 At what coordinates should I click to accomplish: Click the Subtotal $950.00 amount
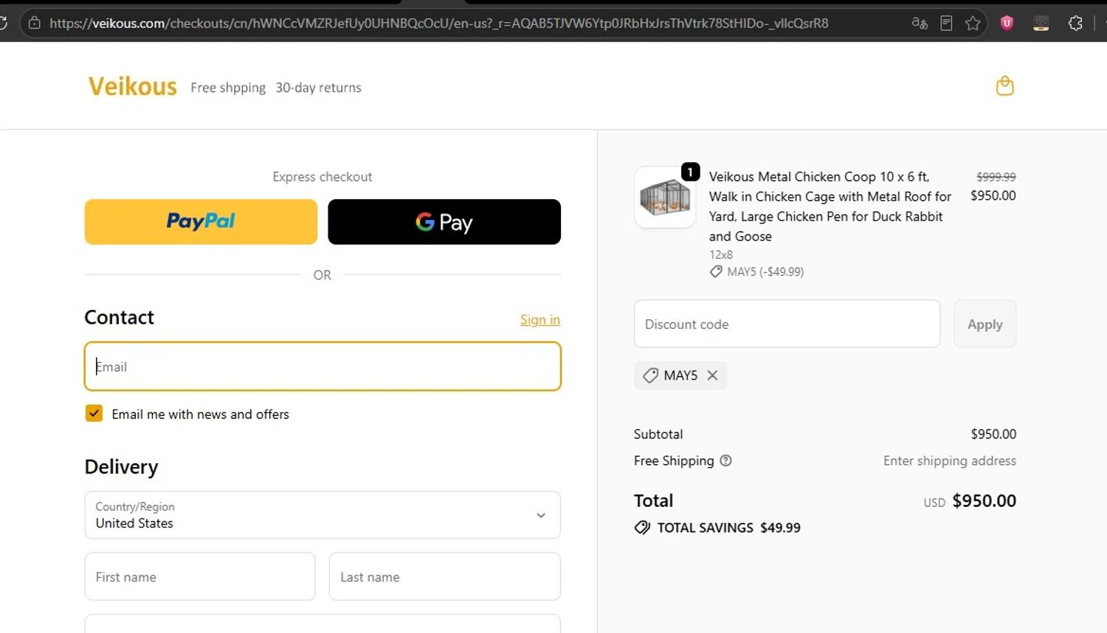click(x=993, y=434)
